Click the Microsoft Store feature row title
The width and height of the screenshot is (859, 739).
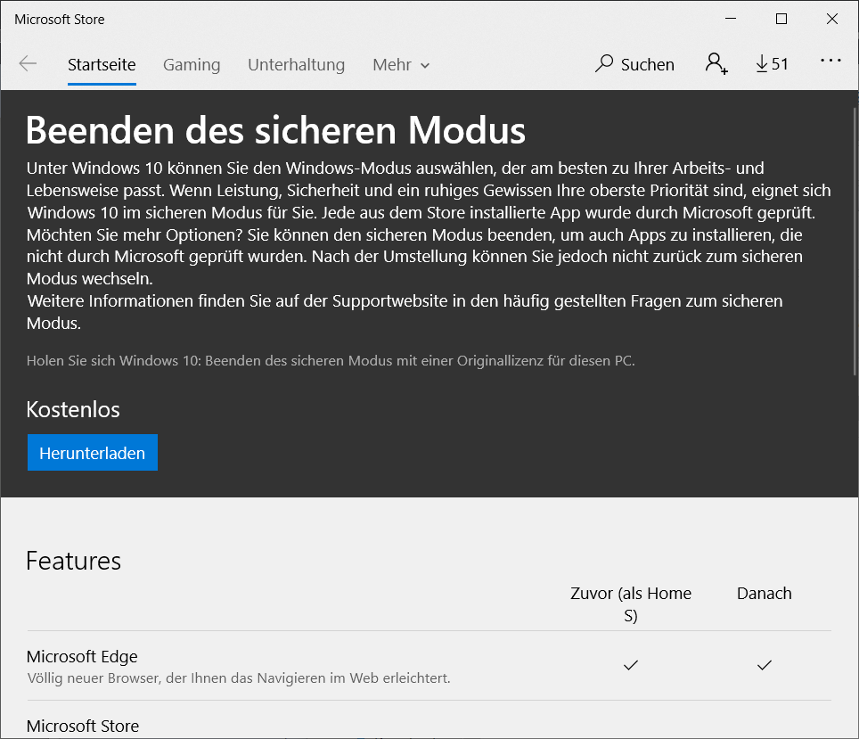click(83, 726)
